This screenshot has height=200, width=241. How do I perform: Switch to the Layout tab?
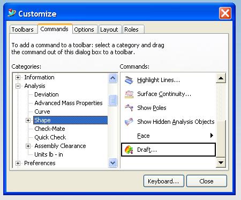[109, 29]
